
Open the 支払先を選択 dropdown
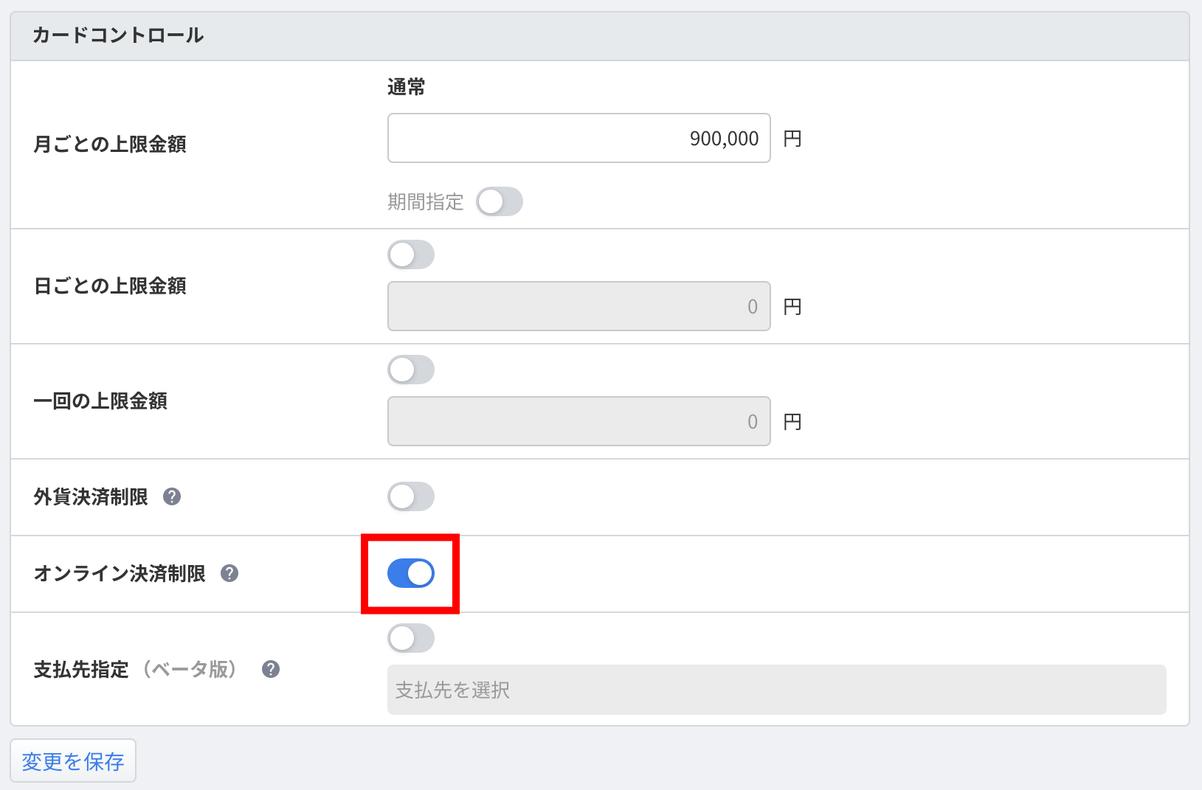tap(776, 690)
